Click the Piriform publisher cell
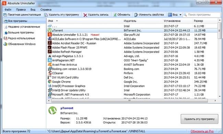223x134 pixels. click(x=128, y=73)
